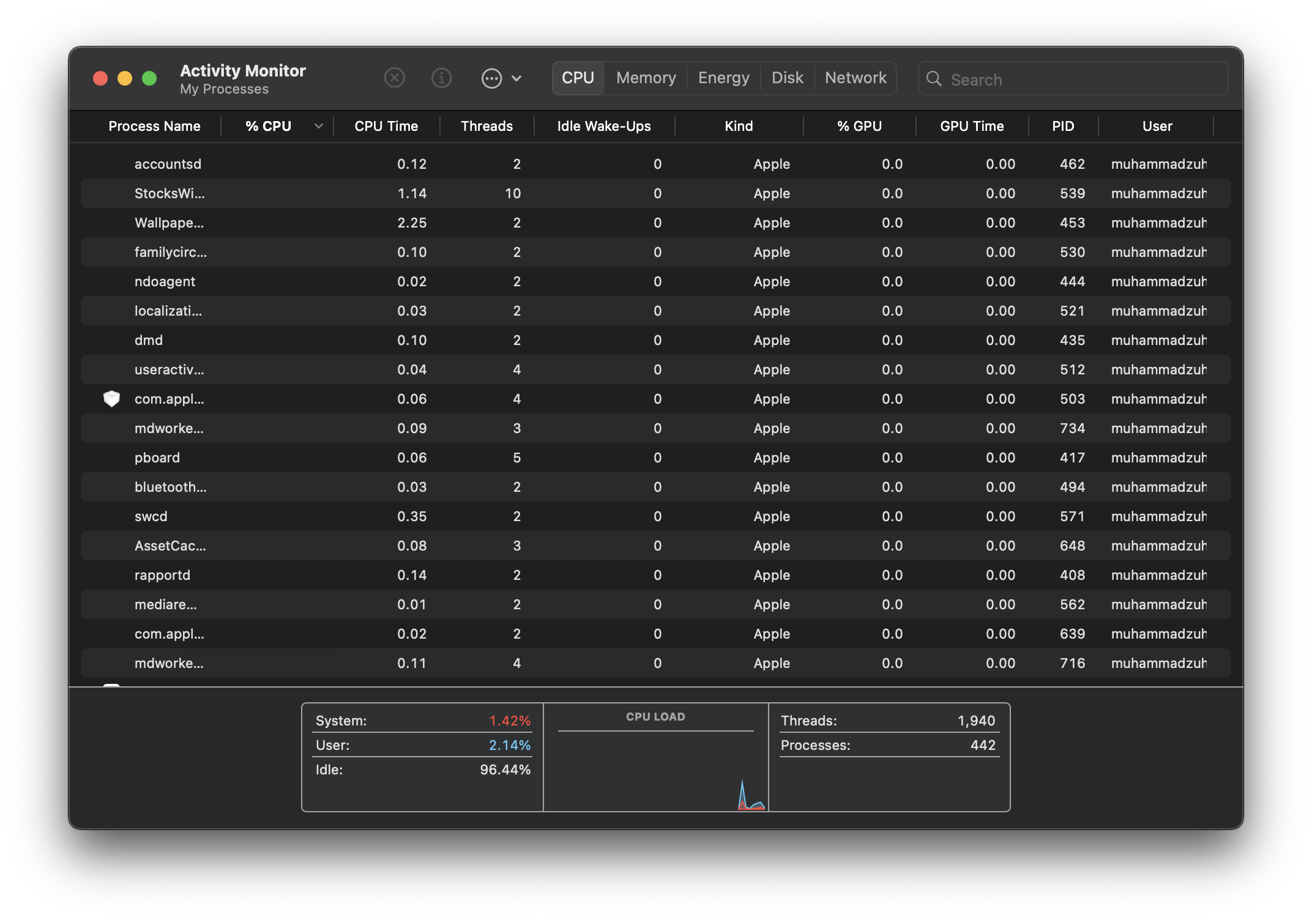Switch to the Energy tab
This screenshot has height=920, width=1312.
pos(723,78)
